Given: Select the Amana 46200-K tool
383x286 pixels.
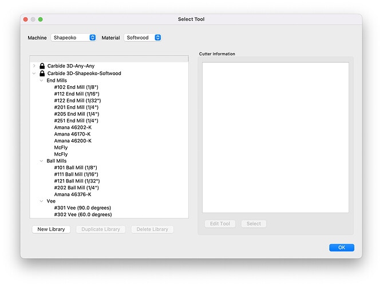Looking at the screenshot, I should 73,141.
